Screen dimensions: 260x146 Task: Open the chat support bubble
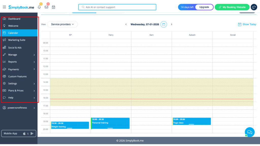pos(250,132)
